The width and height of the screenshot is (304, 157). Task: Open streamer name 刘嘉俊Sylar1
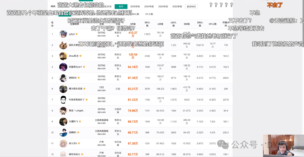click(x=75, y=67)
